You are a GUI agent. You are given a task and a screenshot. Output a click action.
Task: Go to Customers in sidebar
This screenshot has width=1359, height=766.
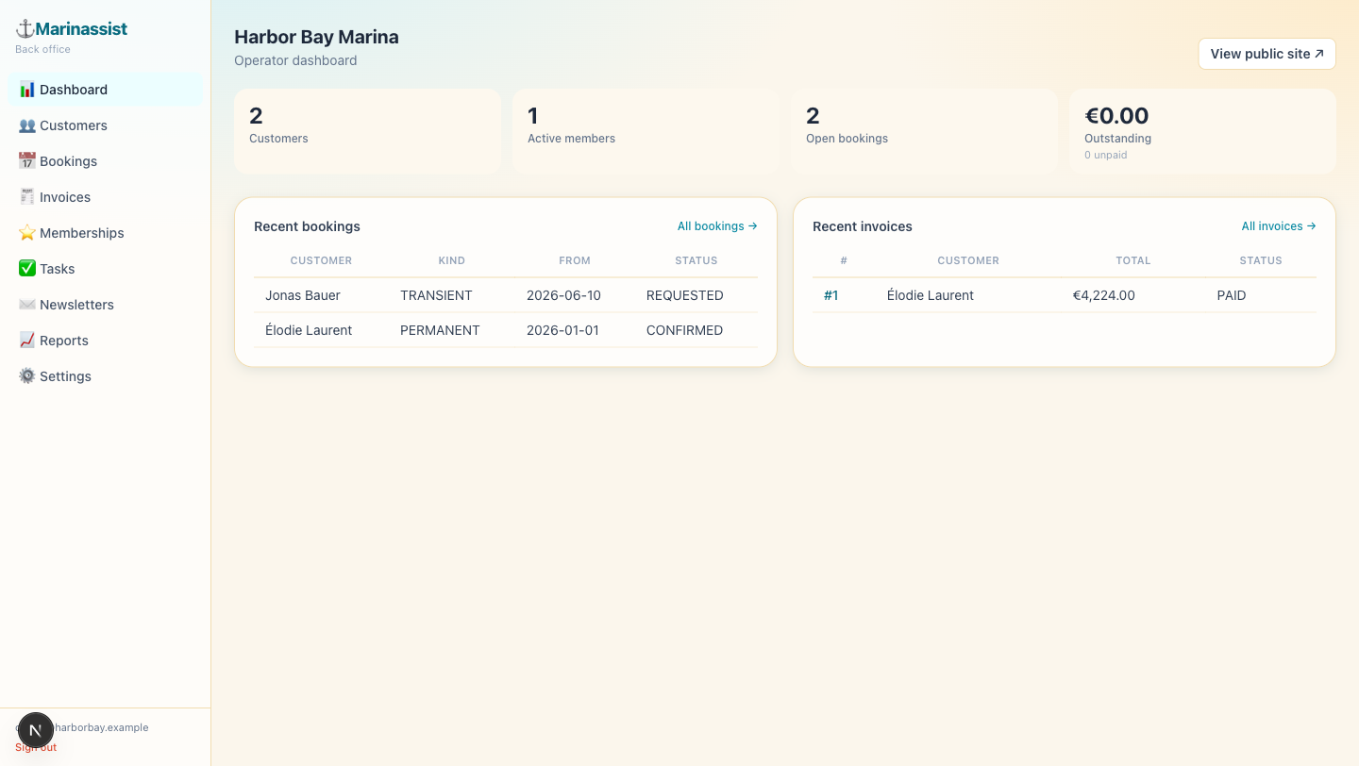pos(74,125)
